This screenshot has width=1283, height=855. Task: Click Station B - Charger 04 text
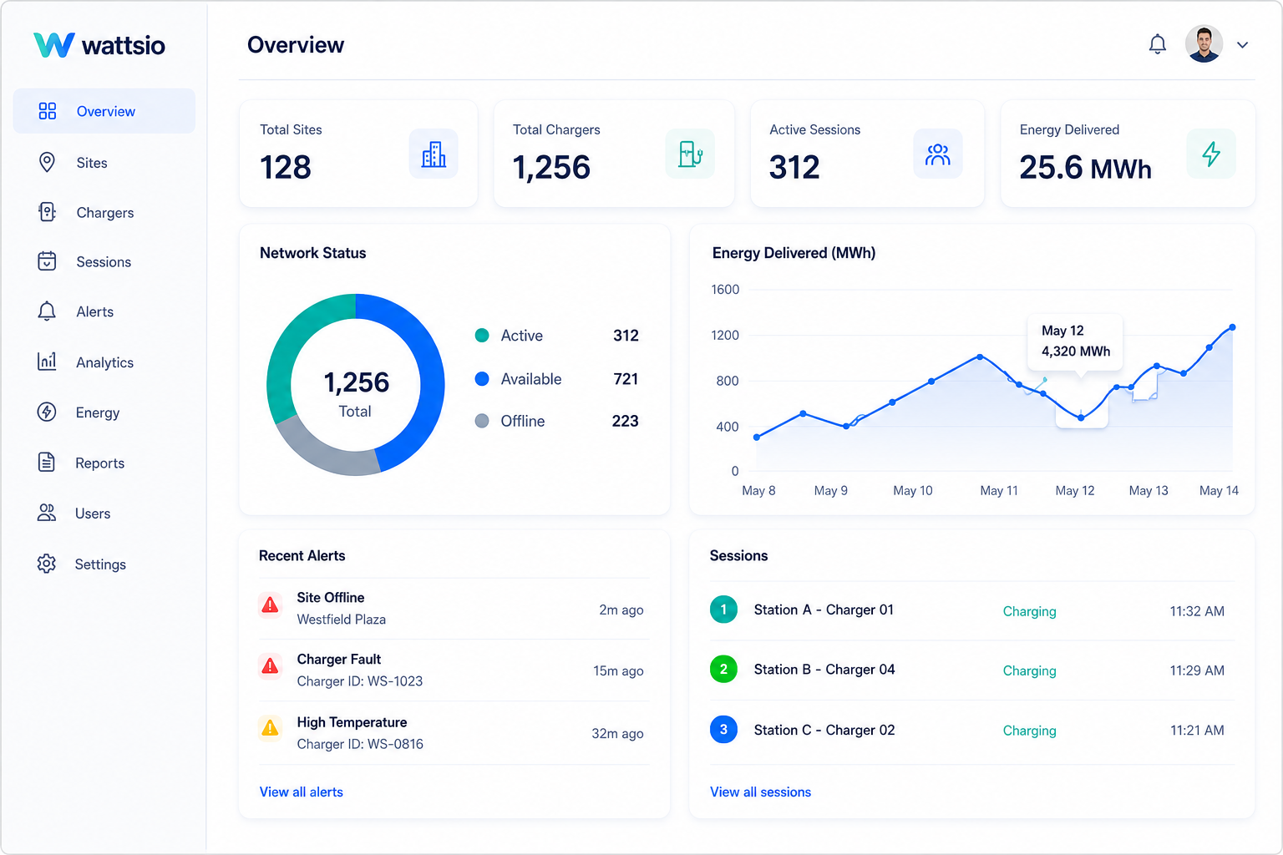(x=824, y=670)
